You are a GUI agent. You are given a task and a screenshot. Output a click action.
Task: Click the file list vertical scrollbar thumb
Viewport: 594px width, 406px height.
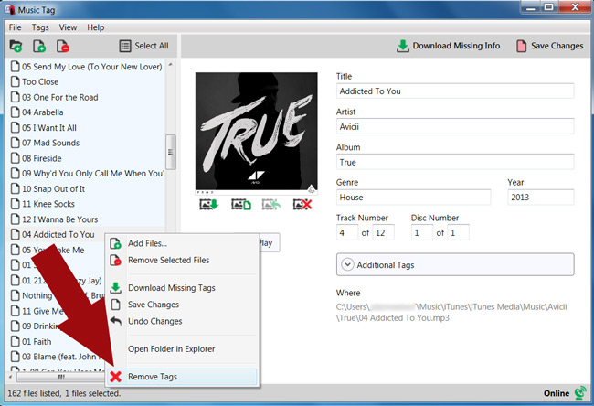click(171, 152)
